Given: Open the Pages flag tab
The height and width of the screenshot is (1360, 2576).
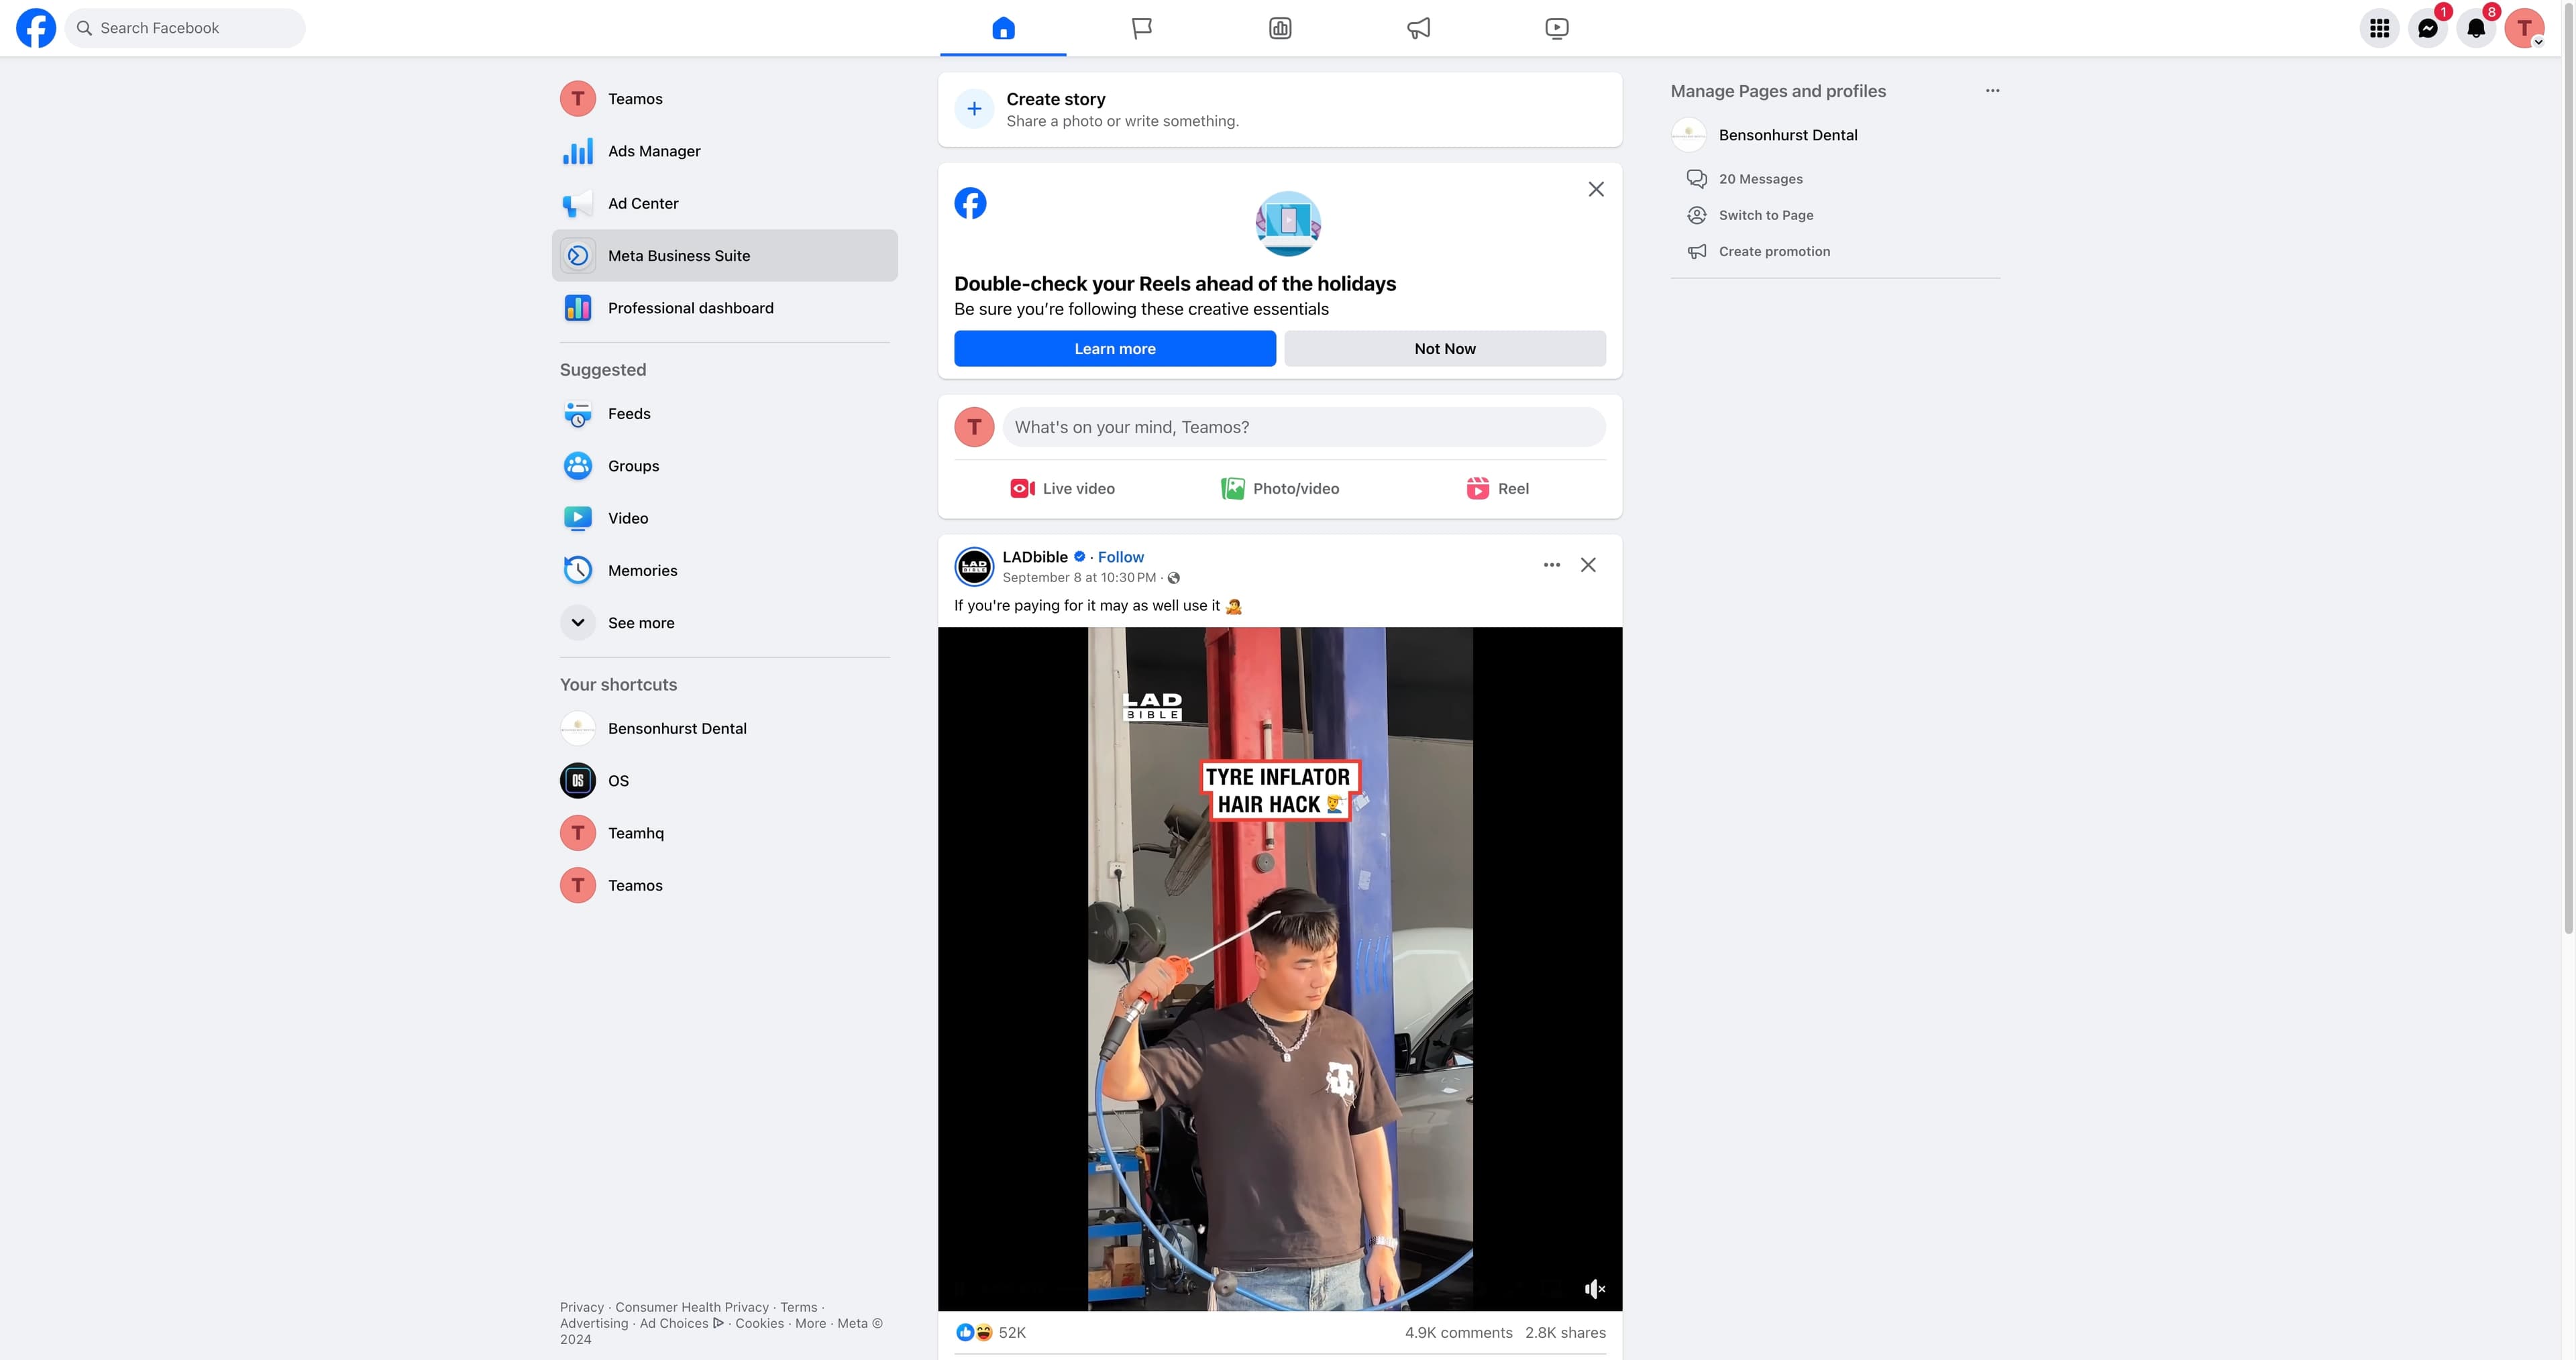Looking at the screenshot, I should pyautogui.click(x=1141, y=28).
